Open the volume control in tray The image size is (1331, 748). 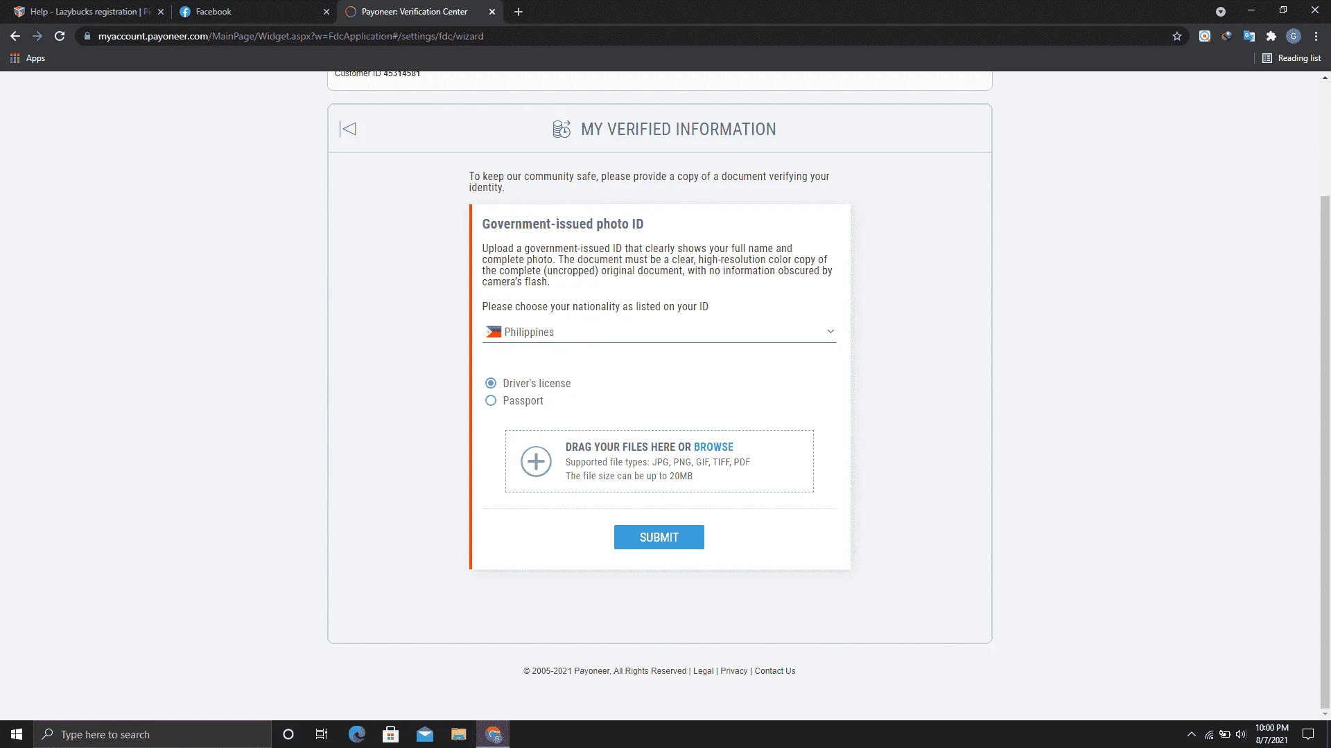coord(1241,734)
